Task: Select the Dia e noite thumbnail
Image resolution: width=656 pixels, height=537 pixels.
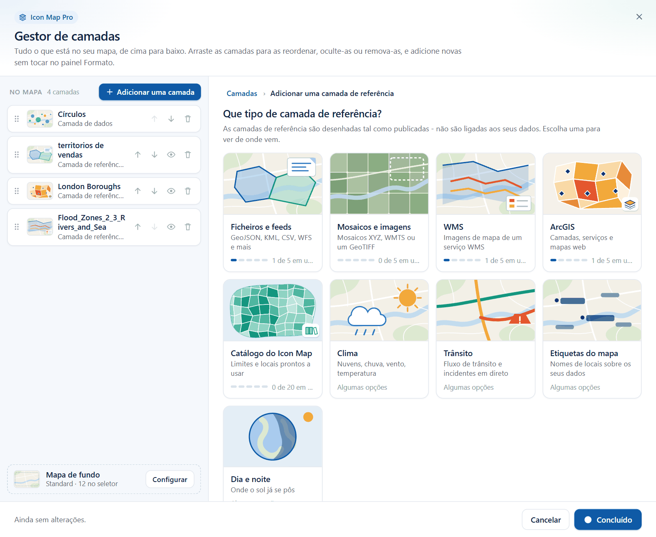Action: pyautogui.click(x=273, y=436)
